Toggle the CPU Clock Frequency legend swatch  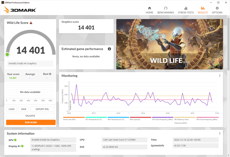point(163,117)
